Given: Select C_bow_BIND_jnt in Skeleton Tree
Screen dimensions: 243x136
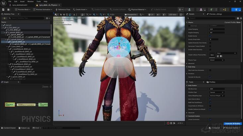Looking at the screenshot, I should coord(17,47).
